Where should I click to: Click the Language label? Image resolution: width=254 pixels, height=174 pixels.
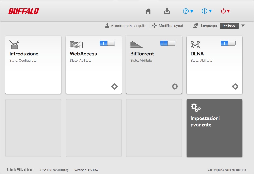pyautogui.click(x=209, y=26)
